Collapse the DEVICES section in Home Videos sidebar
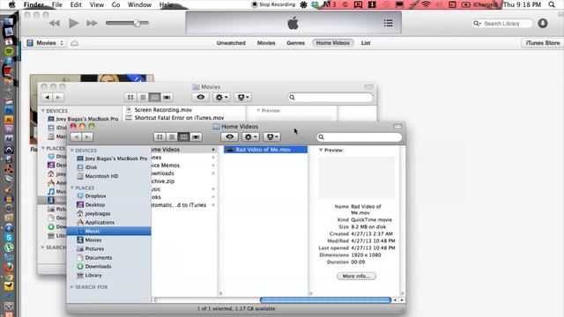This screenshot has height=317, width=564. [72, 151]
